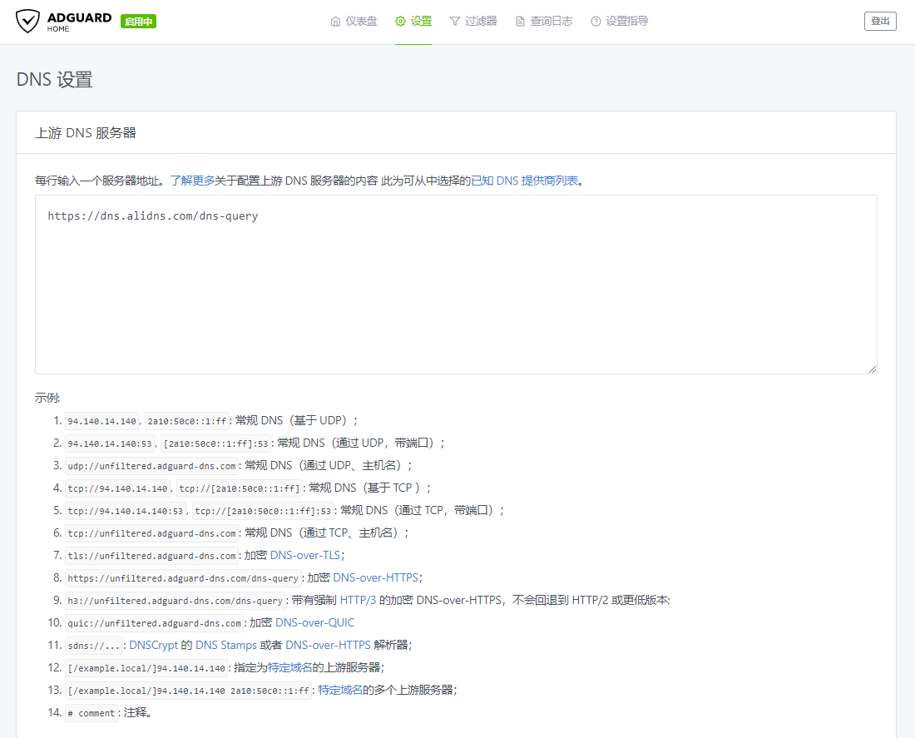915x738 pixels.
Task: Click the dashboard house icon
Action: click(335, 22)
